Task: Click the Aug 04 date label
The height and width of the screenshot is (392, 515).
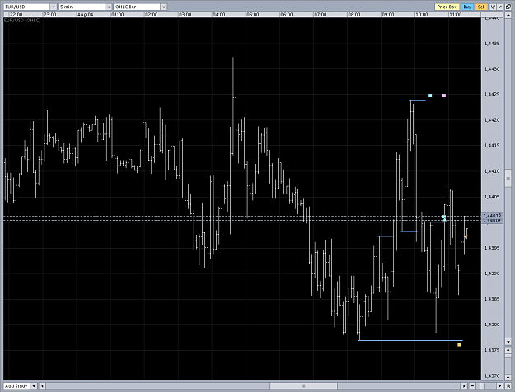Action: 85,15
